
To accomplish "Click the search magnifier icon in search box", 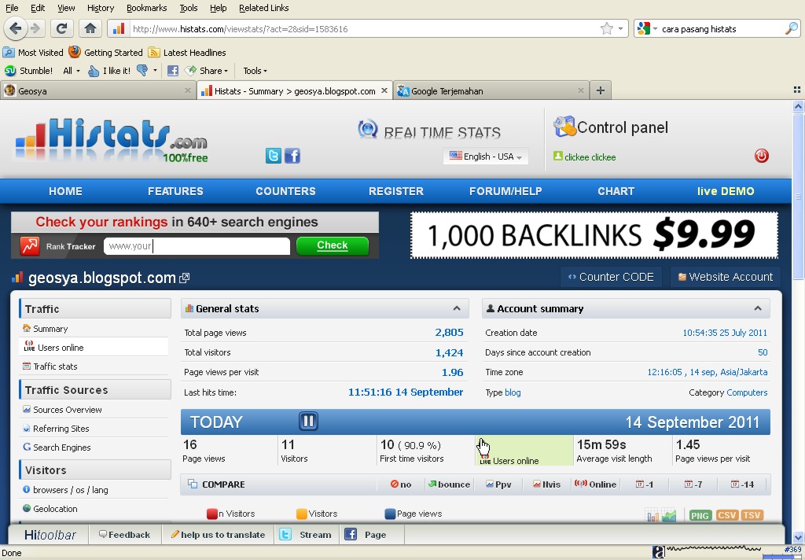I will pos(791,29).
